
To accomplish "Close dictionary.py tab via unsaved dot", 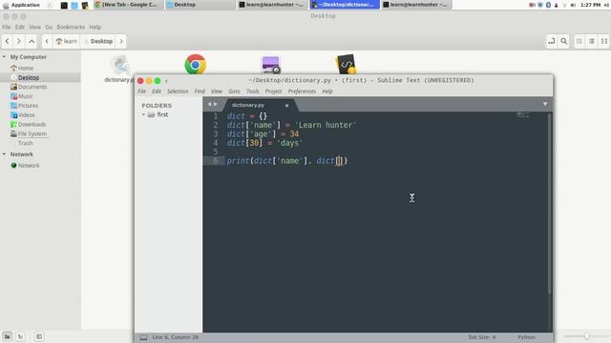I will coord(286,106).
